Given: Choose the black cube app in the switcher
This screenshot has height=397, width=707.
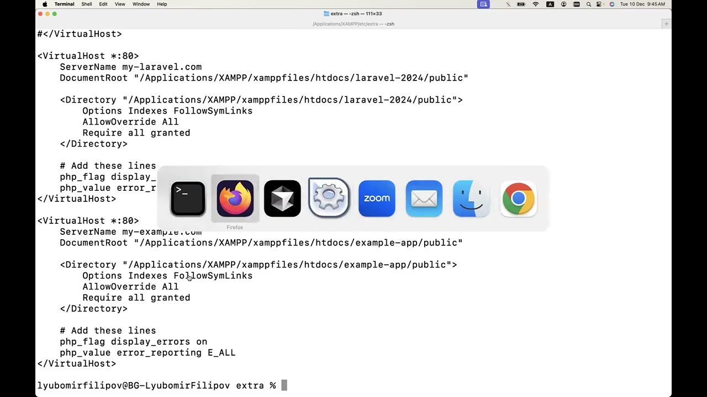Looking at the screenshot, I should coord(282,198).
